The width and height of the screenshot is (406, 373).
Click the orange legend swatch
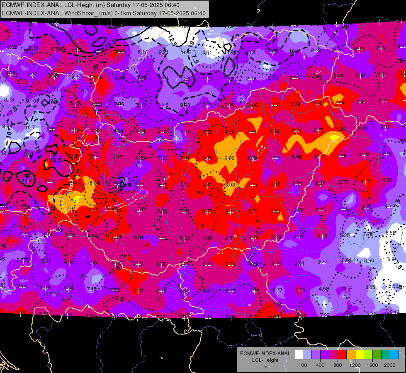coord(351,355)
